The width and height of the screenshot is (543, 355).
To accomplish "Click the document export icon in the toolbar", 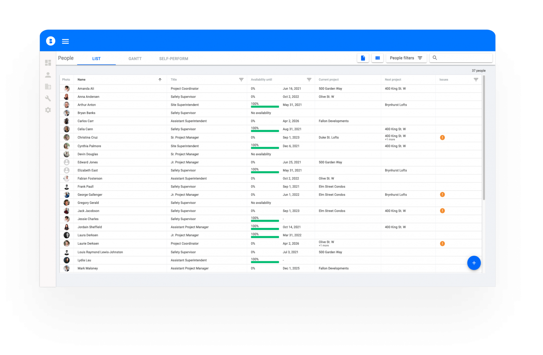I will coord(363,58).
